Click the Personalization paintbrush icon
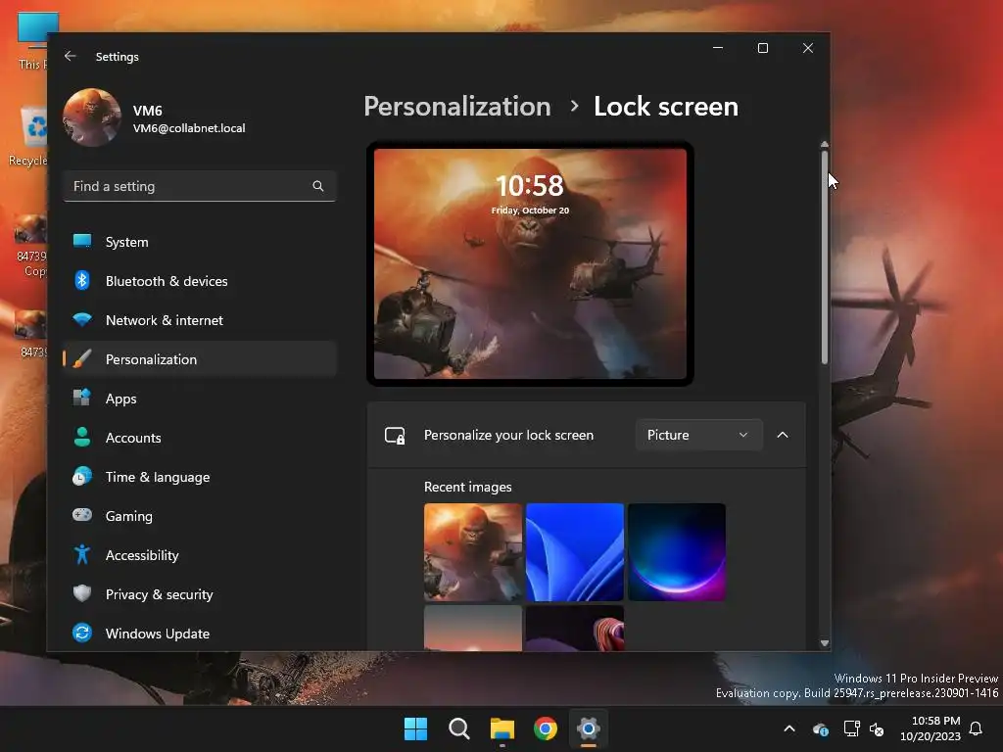 click(x=82, y=359)
